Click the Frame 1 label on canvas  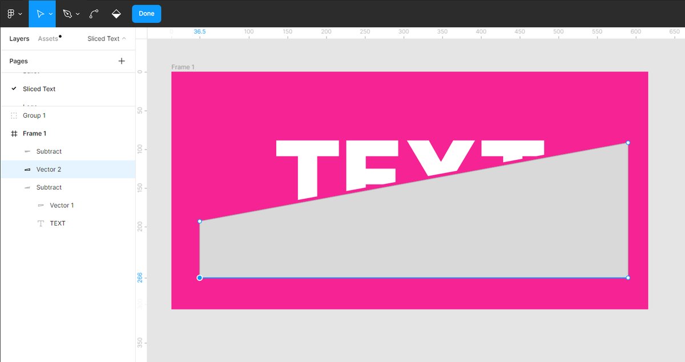coord(183,67)
